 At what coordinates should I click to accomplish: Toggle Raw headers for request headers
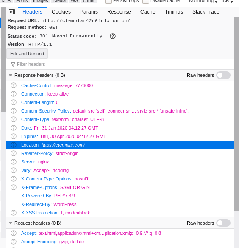[223, 223]
